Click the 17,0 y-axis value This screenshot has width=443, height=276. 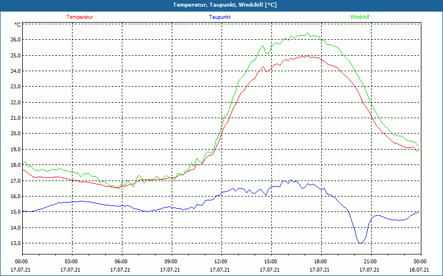point(15,181)
